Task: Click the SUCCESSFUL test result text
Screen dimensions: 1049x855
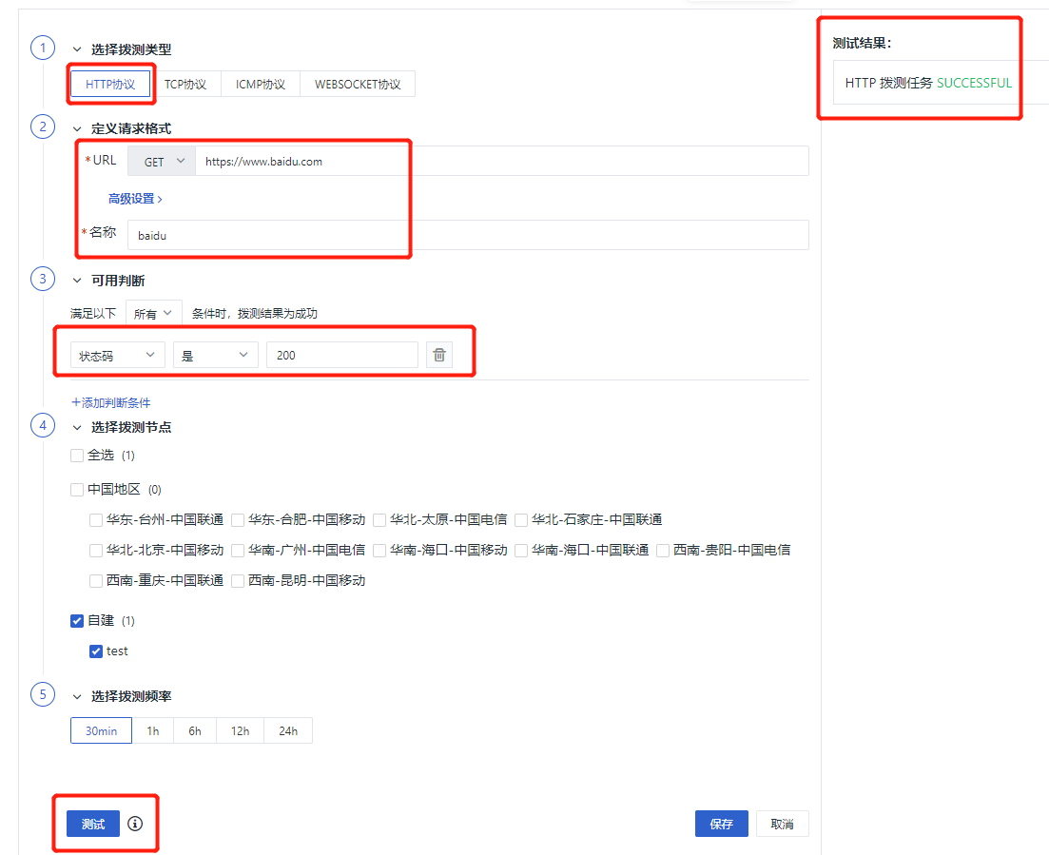Action: point(974,83)
